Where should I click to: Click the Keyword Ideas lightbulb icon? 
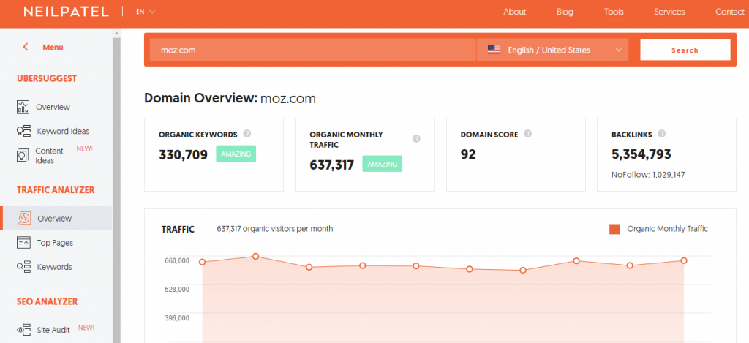(x=23, y=131)
